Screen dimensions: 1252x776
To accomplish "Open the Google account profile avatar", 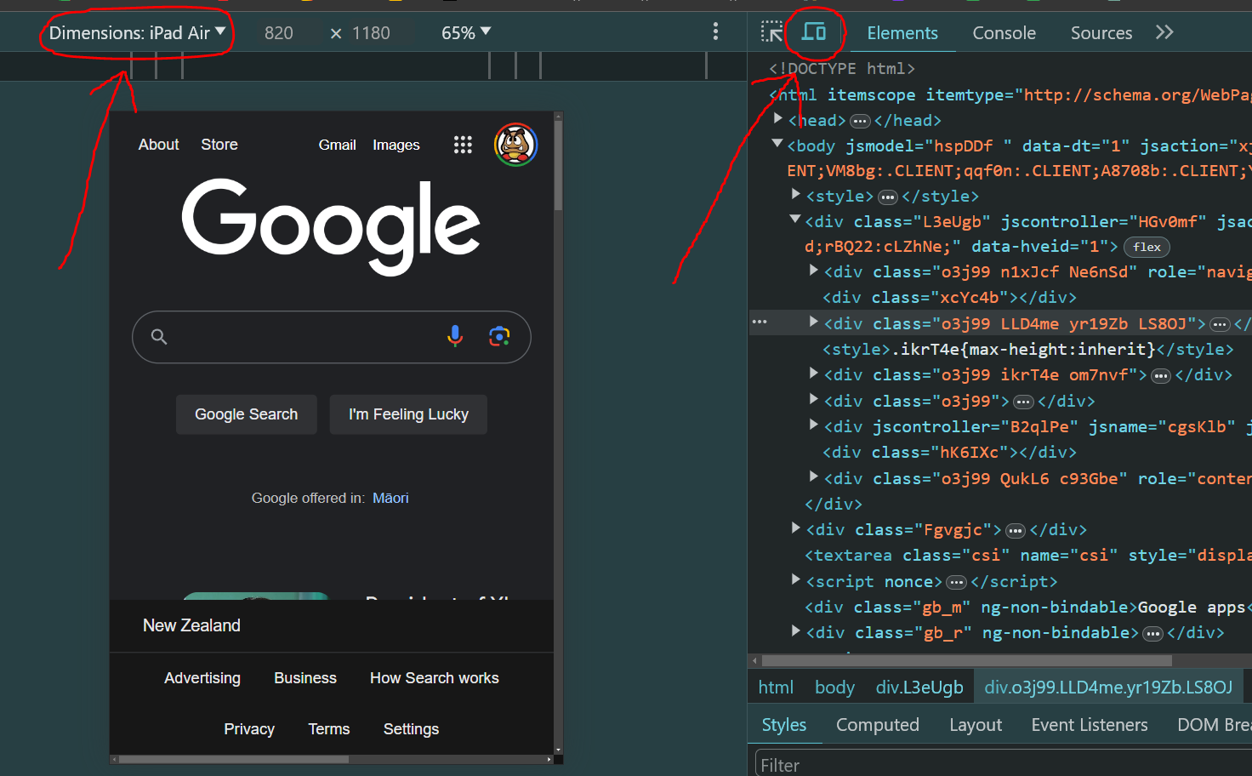I will point(515,145).
